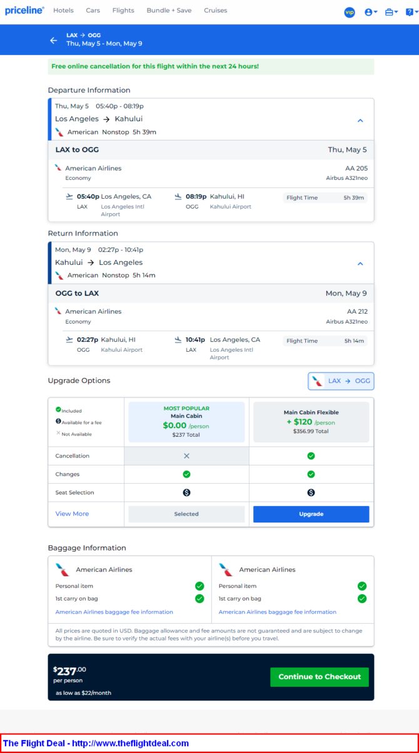Screen dimensions: 419x753
Task: Click the landing plane icon at 10:41p
Action: tap(178, 339)
